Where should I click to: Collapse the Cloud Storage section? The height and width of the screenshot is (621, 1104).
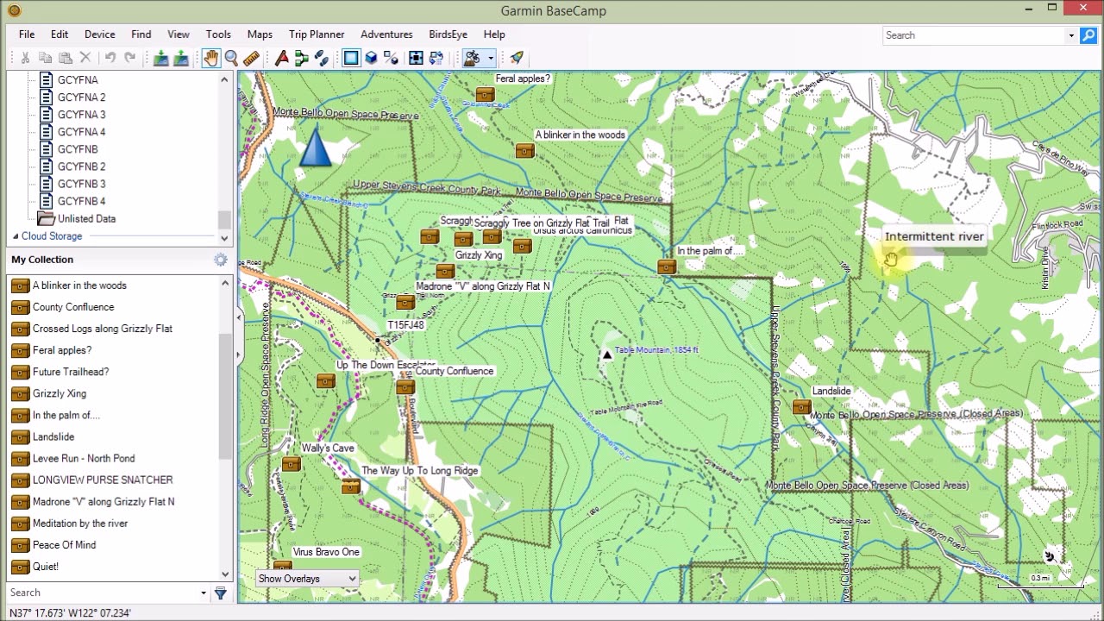point(15,236)
